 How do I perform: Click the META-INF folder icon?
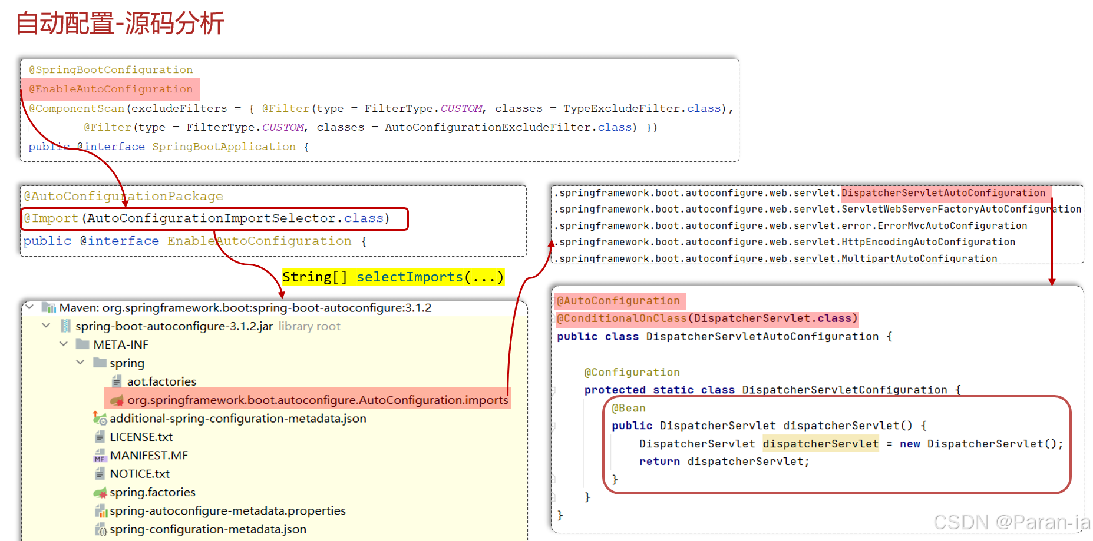click(x=82, y=344)
